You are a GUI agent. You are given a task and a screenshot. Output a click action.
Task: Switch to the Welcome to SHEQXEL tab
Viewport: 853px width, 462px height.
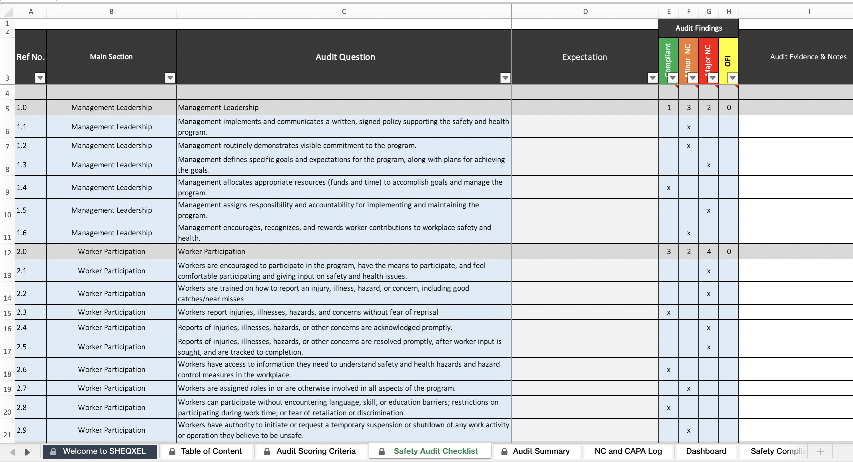[x=100, y=451]
